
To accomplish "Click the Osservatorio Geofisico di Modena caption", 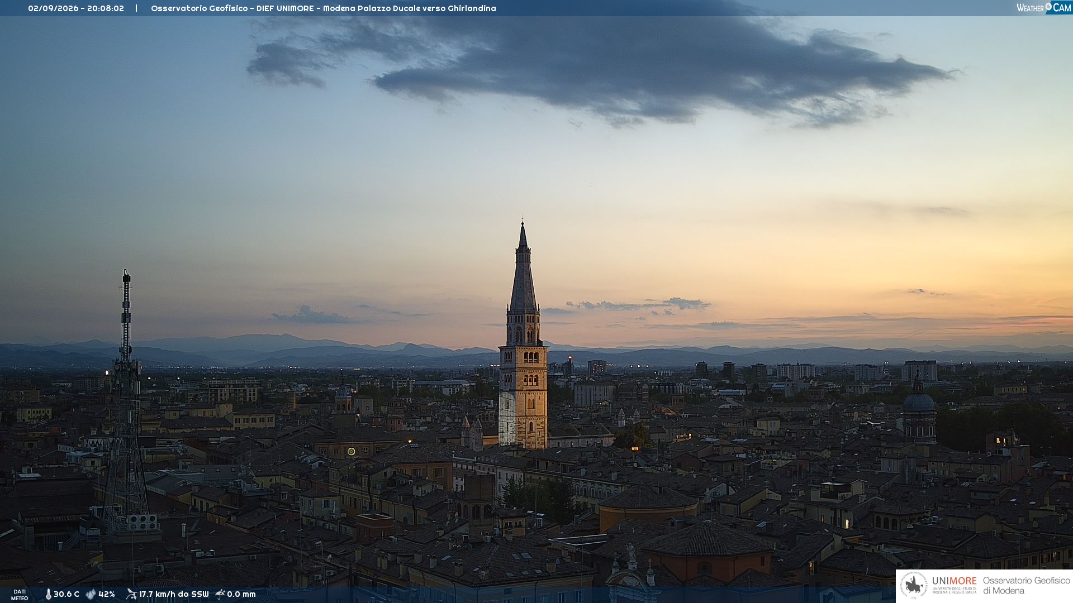I will click(1027, 586).
